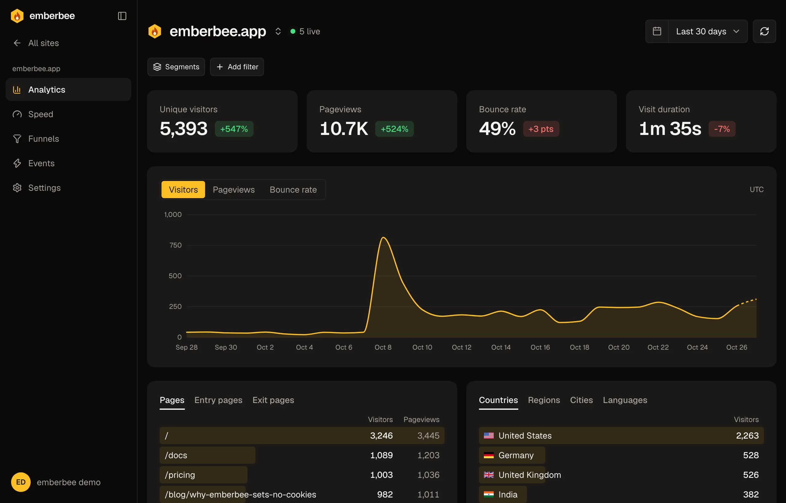This screenshot has height=503, width=786.
Task: Select the Pages tab
Action: coord(172,400)
